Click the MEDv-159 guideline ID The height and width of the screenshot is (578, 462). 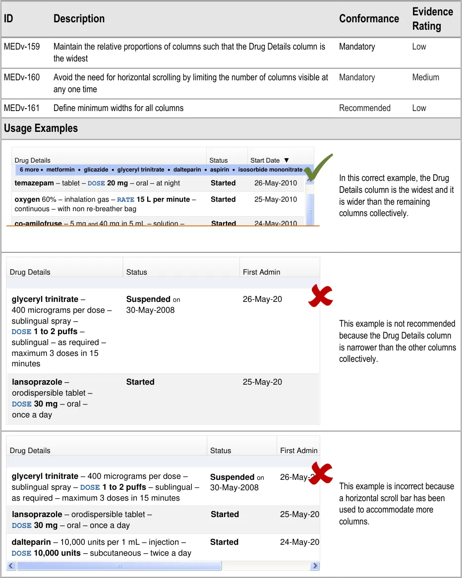tap(22, 47)
